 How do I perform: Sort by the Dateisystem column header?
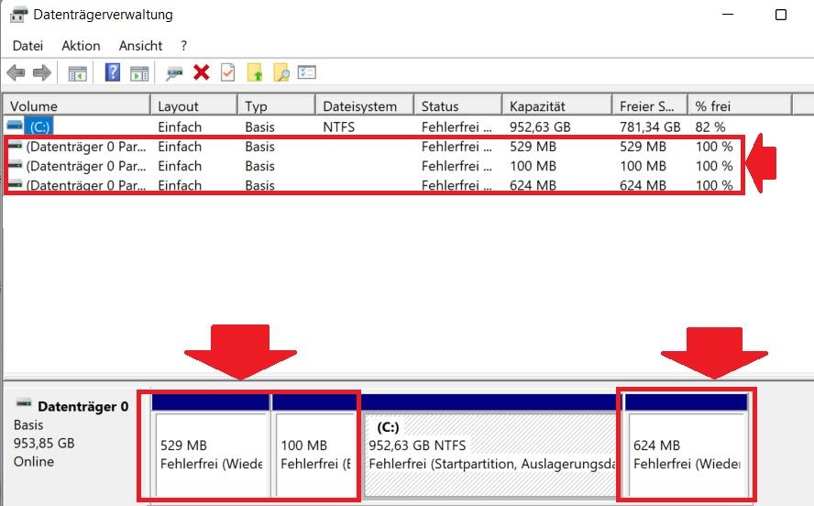click(x=365, y=105)
